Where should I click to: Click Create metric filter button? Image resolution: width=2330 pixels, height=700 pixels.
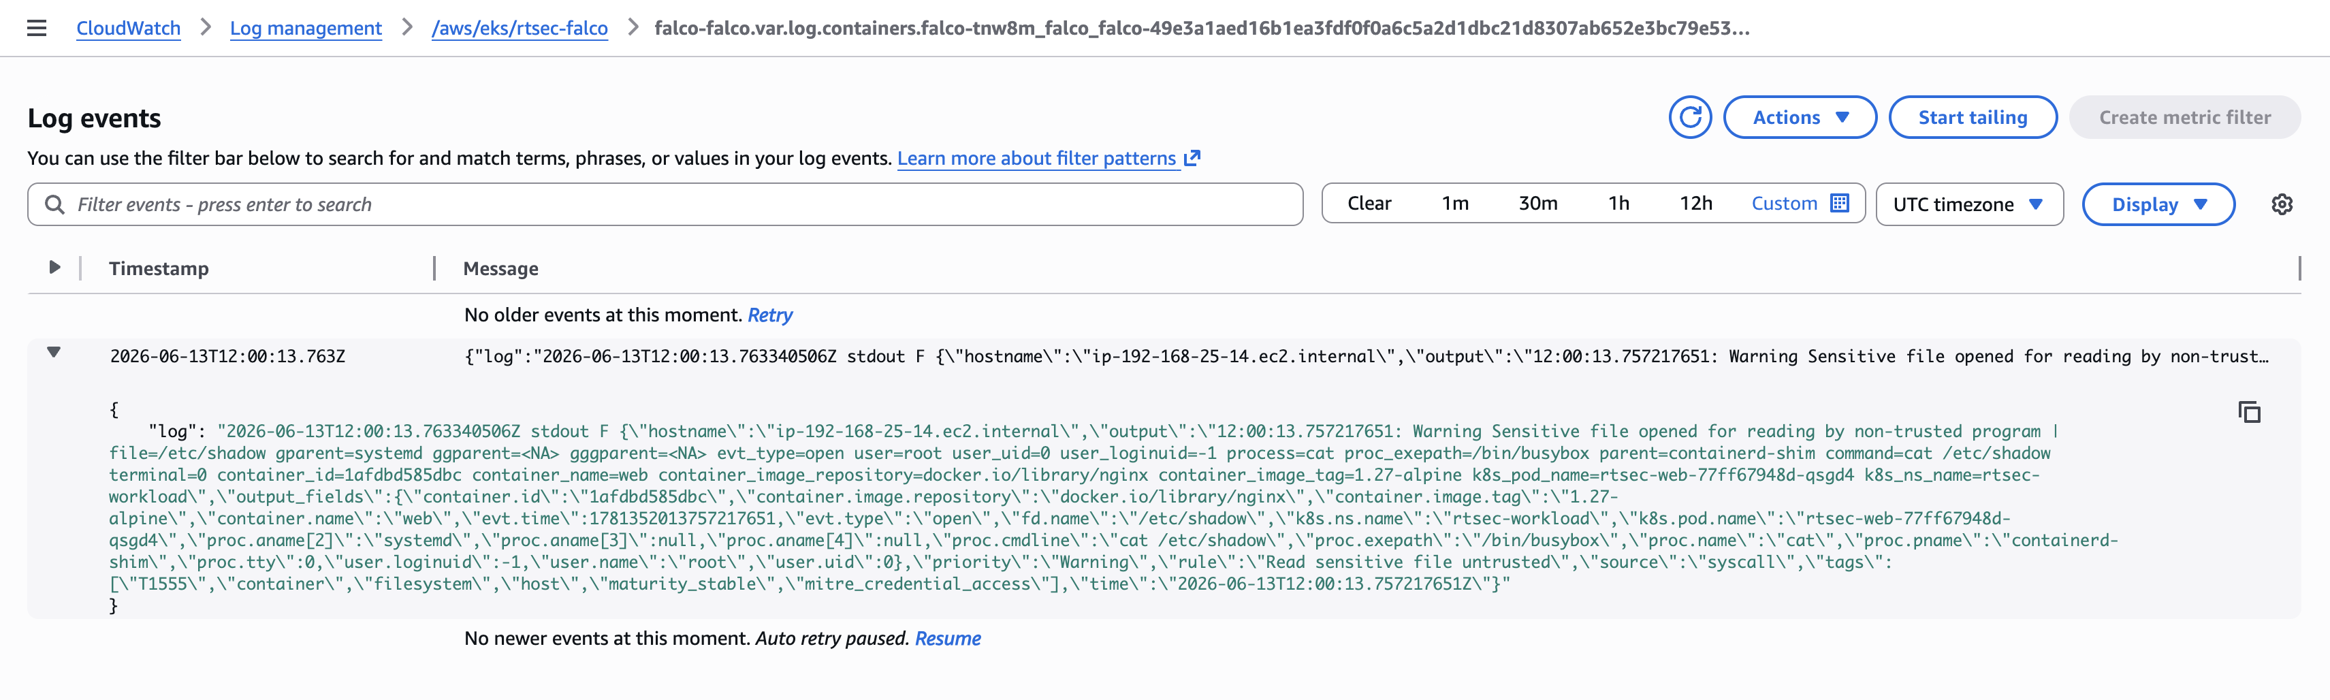pos(2184,118)
